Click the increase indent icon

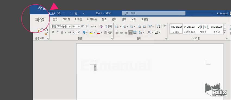click(x=144, y=26)
